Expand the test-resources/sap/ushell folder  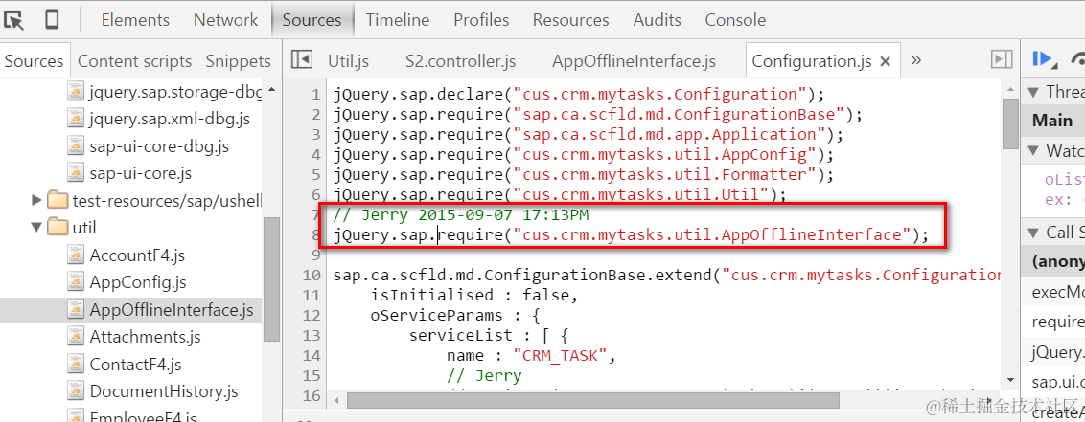pyautogui.click(x=37, y=201)
